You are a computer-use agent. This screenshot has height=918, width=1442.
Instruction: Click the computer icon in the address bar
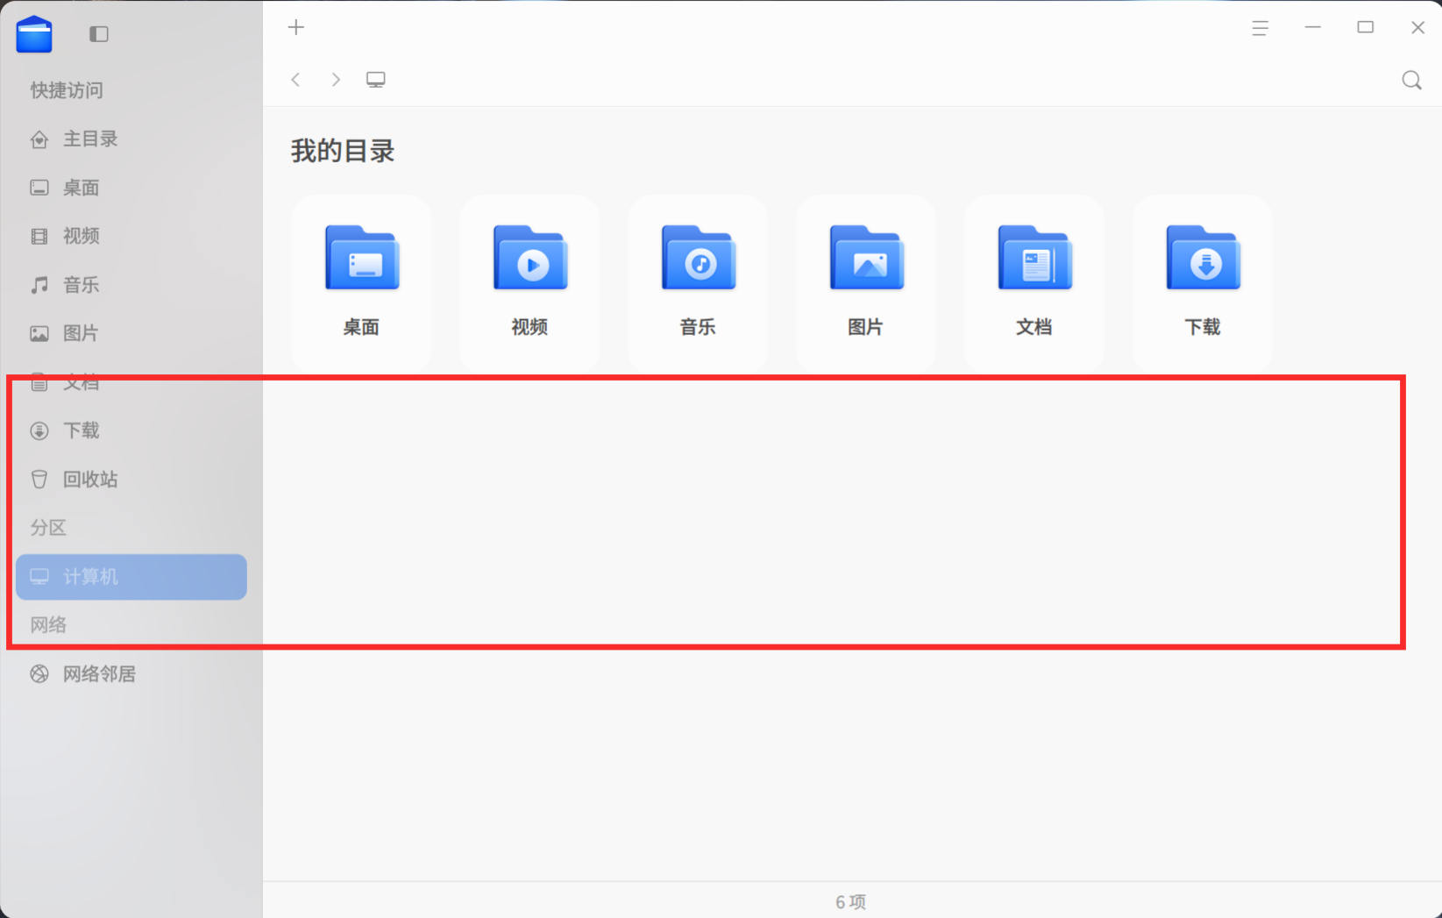coord(376,80)
